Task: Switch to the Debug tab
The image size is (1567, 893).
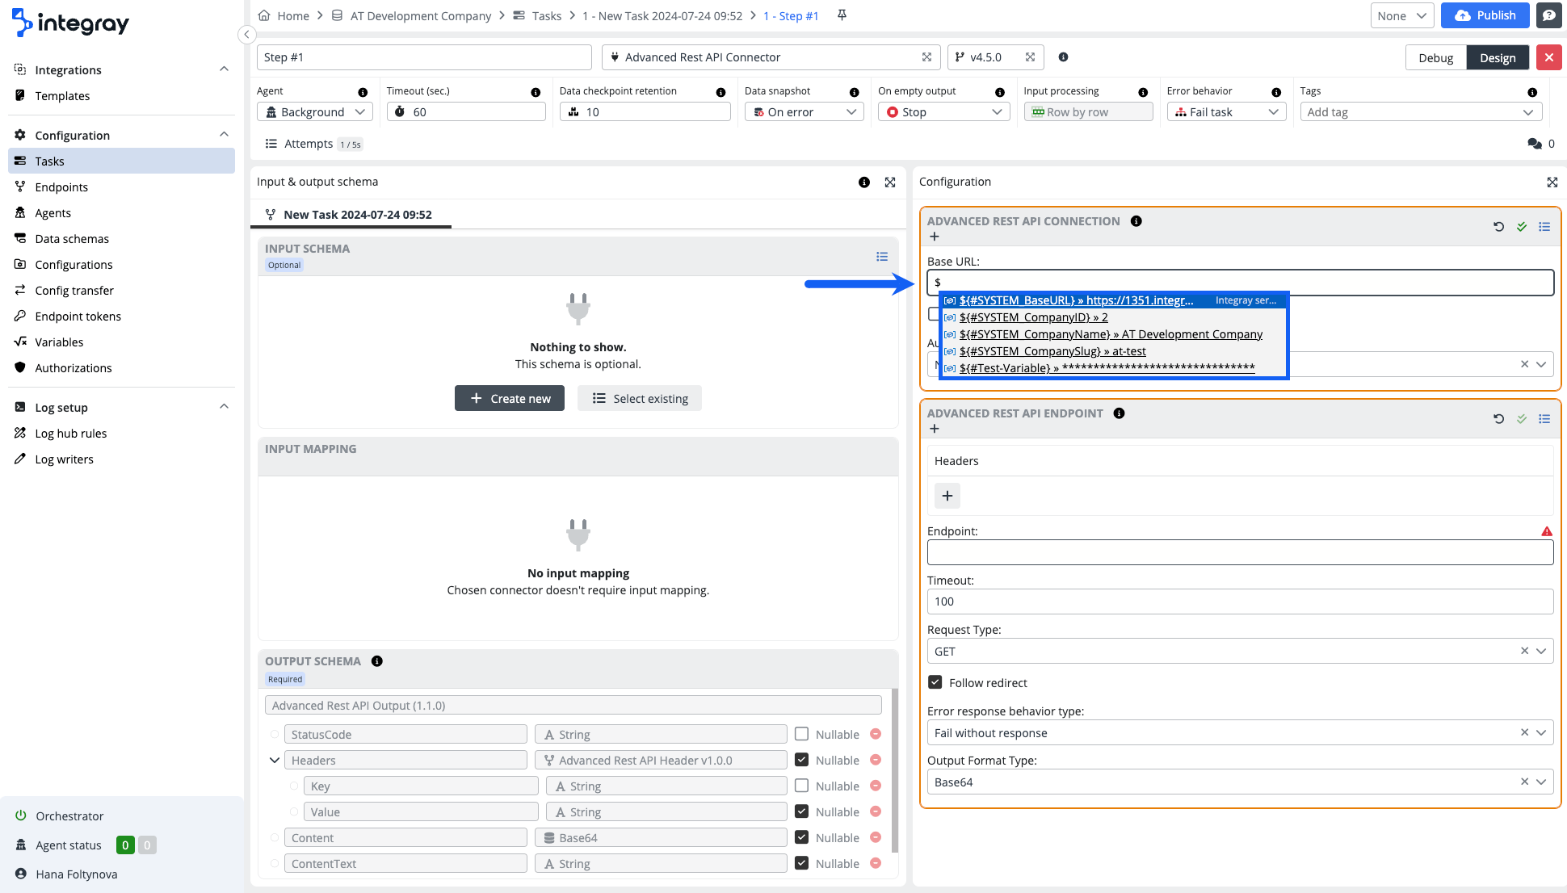Action: (x=1435, y=57)
